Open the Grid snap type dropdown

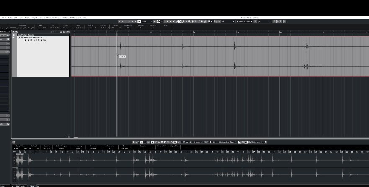point(227,21)
